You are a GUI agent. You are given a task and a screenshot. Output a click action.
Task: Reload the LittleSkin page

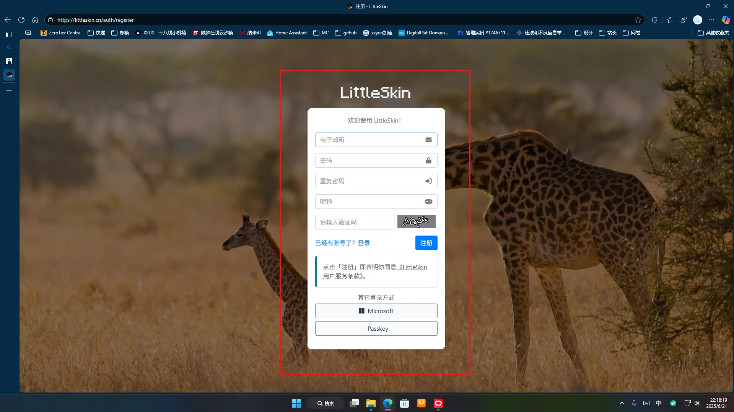coord(21,20)
